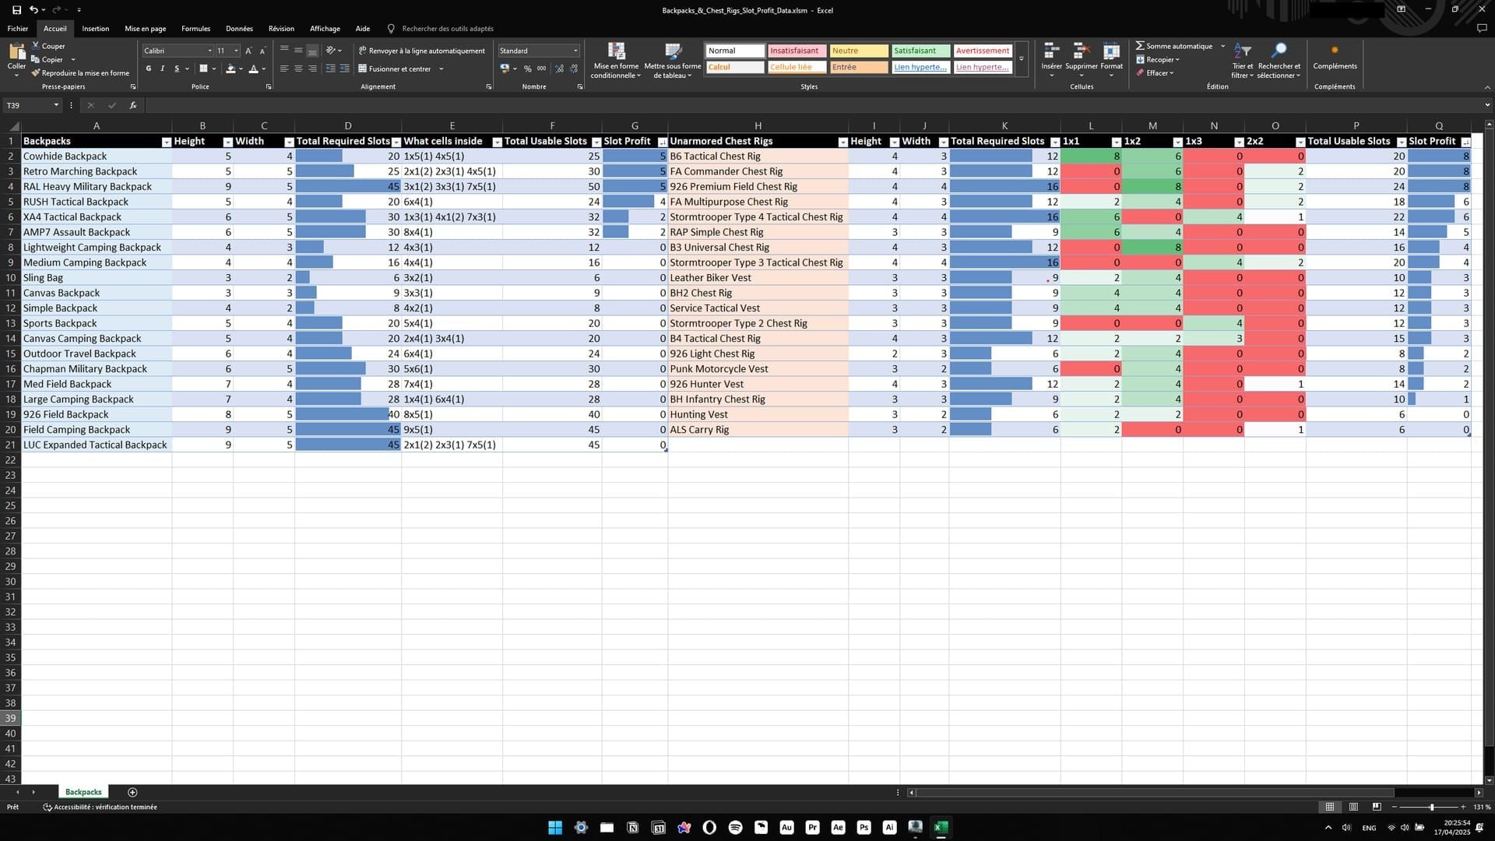The image size is (1495, 841).
Task: Adjust the zoom slider
Action: 1431,807
